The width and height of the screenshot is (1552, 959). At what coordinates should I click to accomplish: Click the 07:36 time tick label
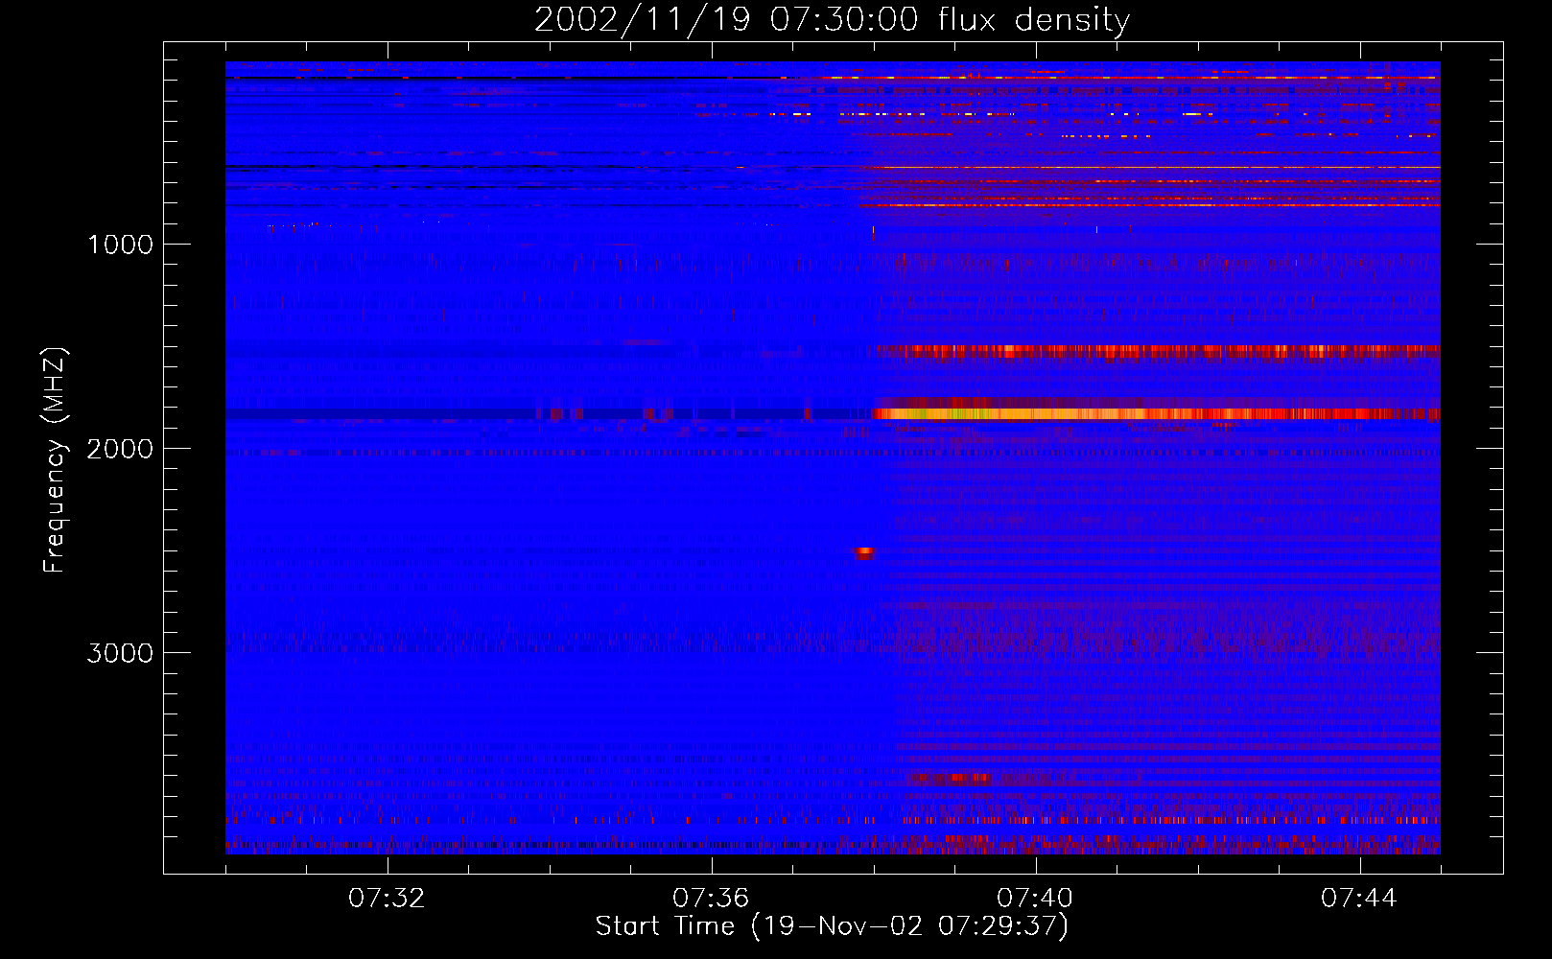[x=711, y=899]
